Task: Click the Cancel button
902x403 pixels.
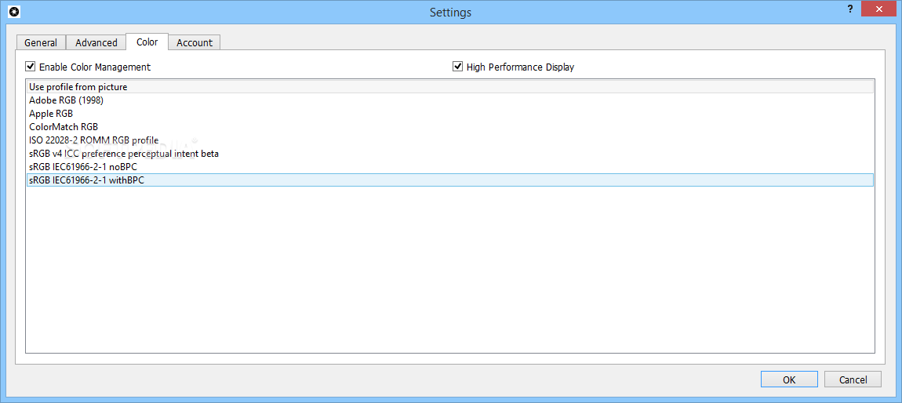Action: click(853, 379)
